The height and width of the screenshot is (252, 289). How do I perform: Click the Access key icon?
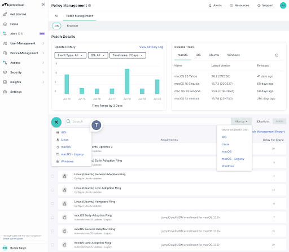pos(5,63)
